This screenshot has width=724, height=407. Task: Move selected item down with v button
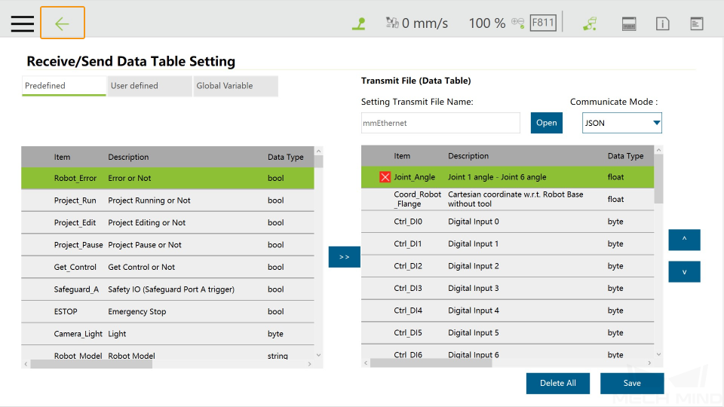click(x=684, y=272)
